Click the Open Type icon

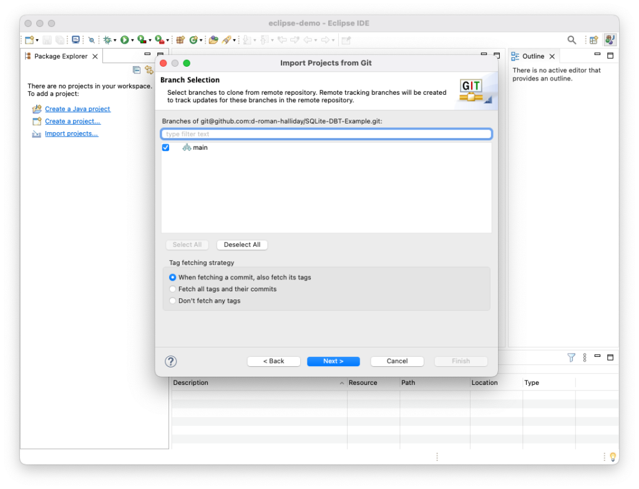(213, 40)
